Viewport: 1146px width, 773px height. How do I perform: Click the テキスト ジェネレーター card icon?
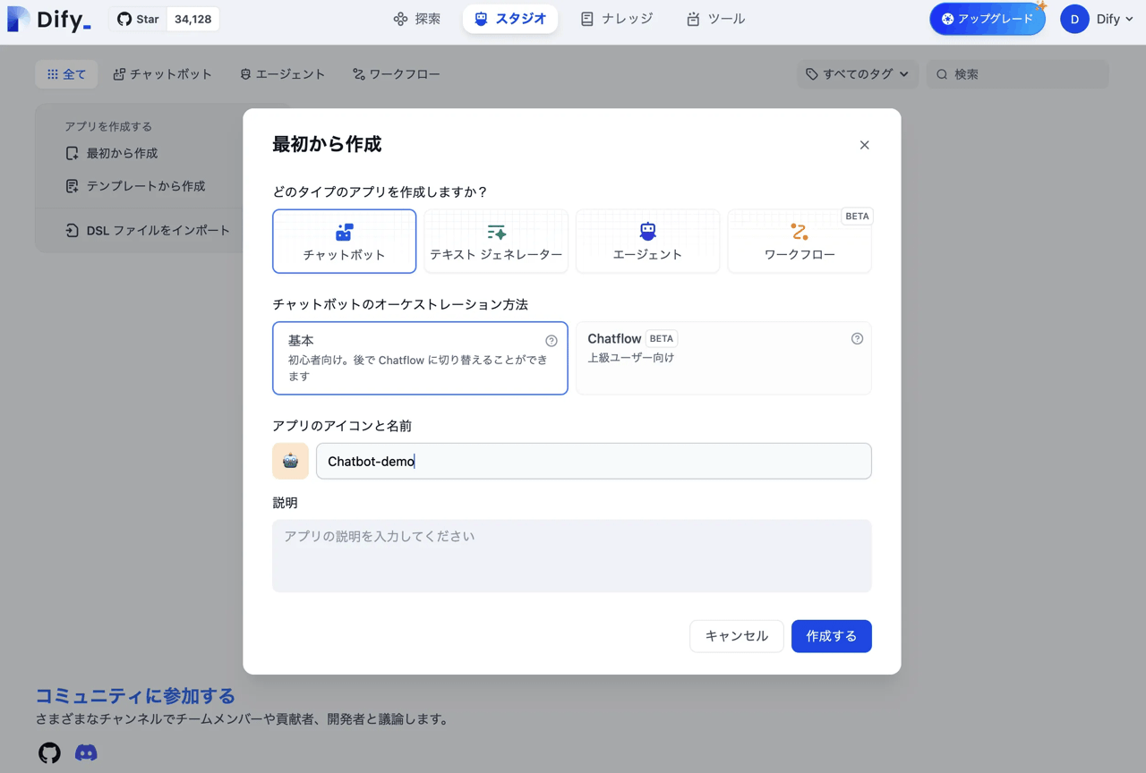pos(496,232)
